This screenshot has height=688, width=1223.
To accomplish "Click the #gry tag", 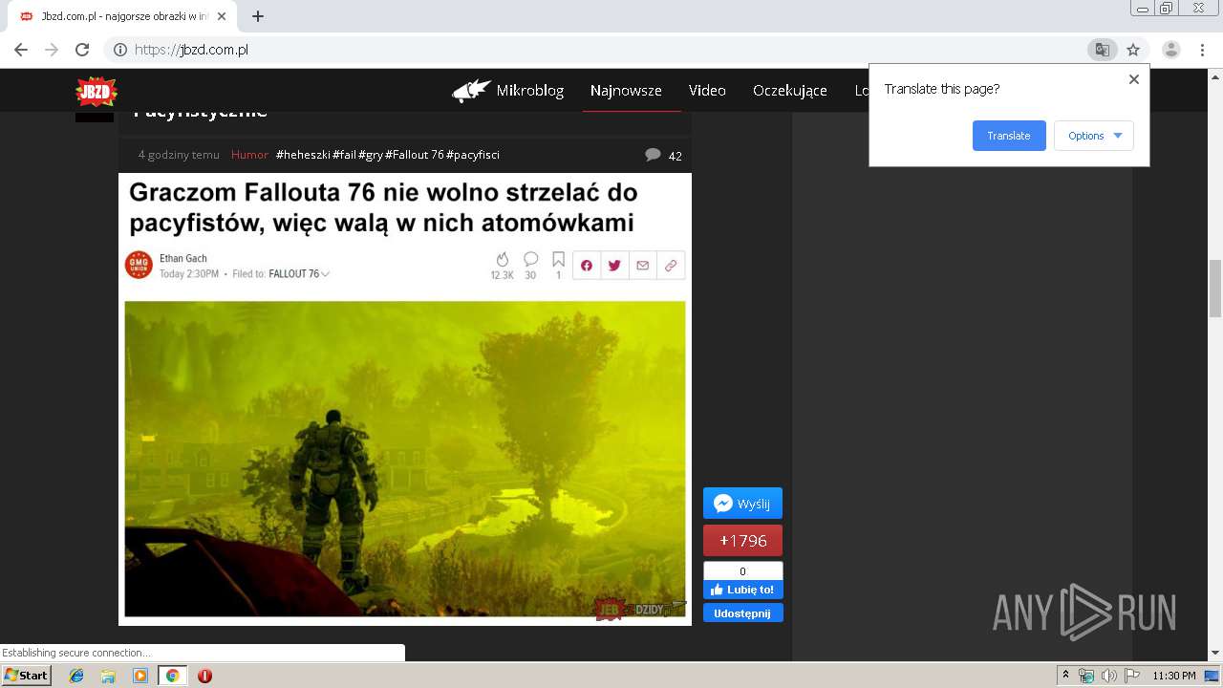I will point(371,155).
